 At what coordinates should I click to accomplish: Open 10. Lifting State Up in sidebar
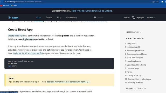point(133,75)
